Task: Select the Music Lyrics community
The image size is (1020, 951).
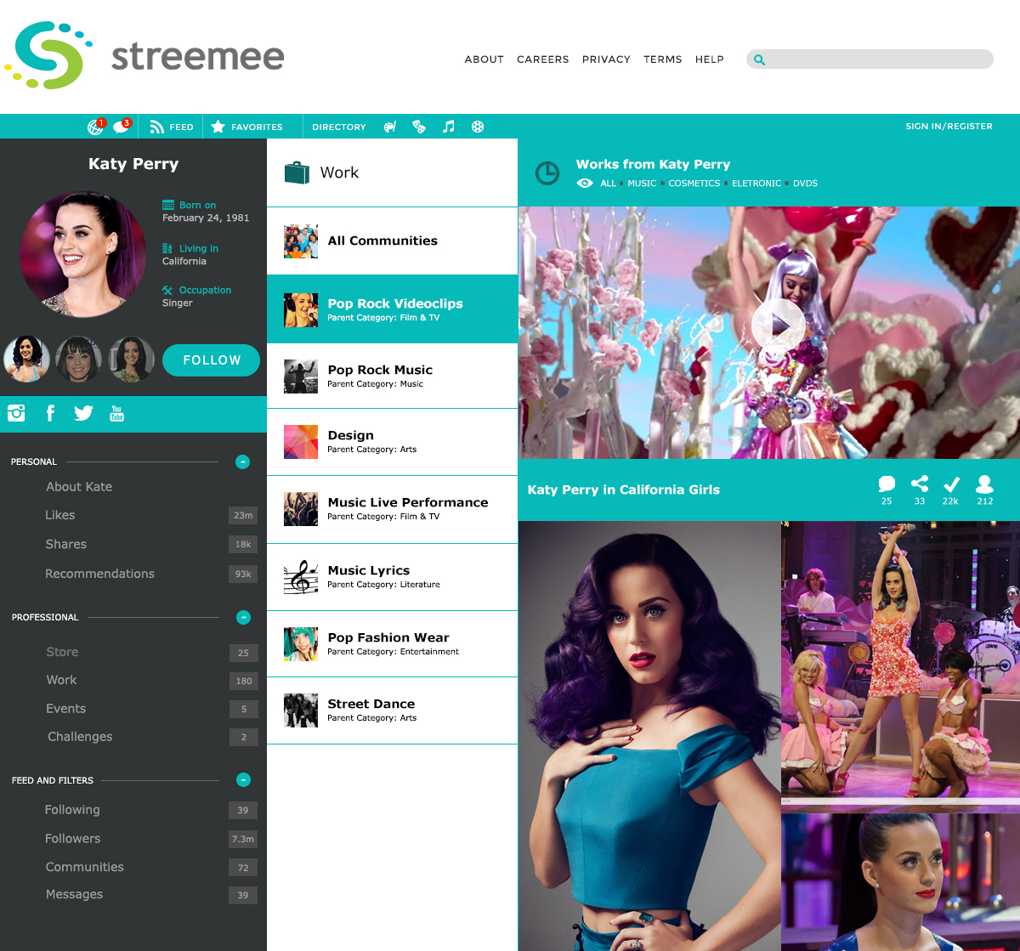Action: (392, 577)
